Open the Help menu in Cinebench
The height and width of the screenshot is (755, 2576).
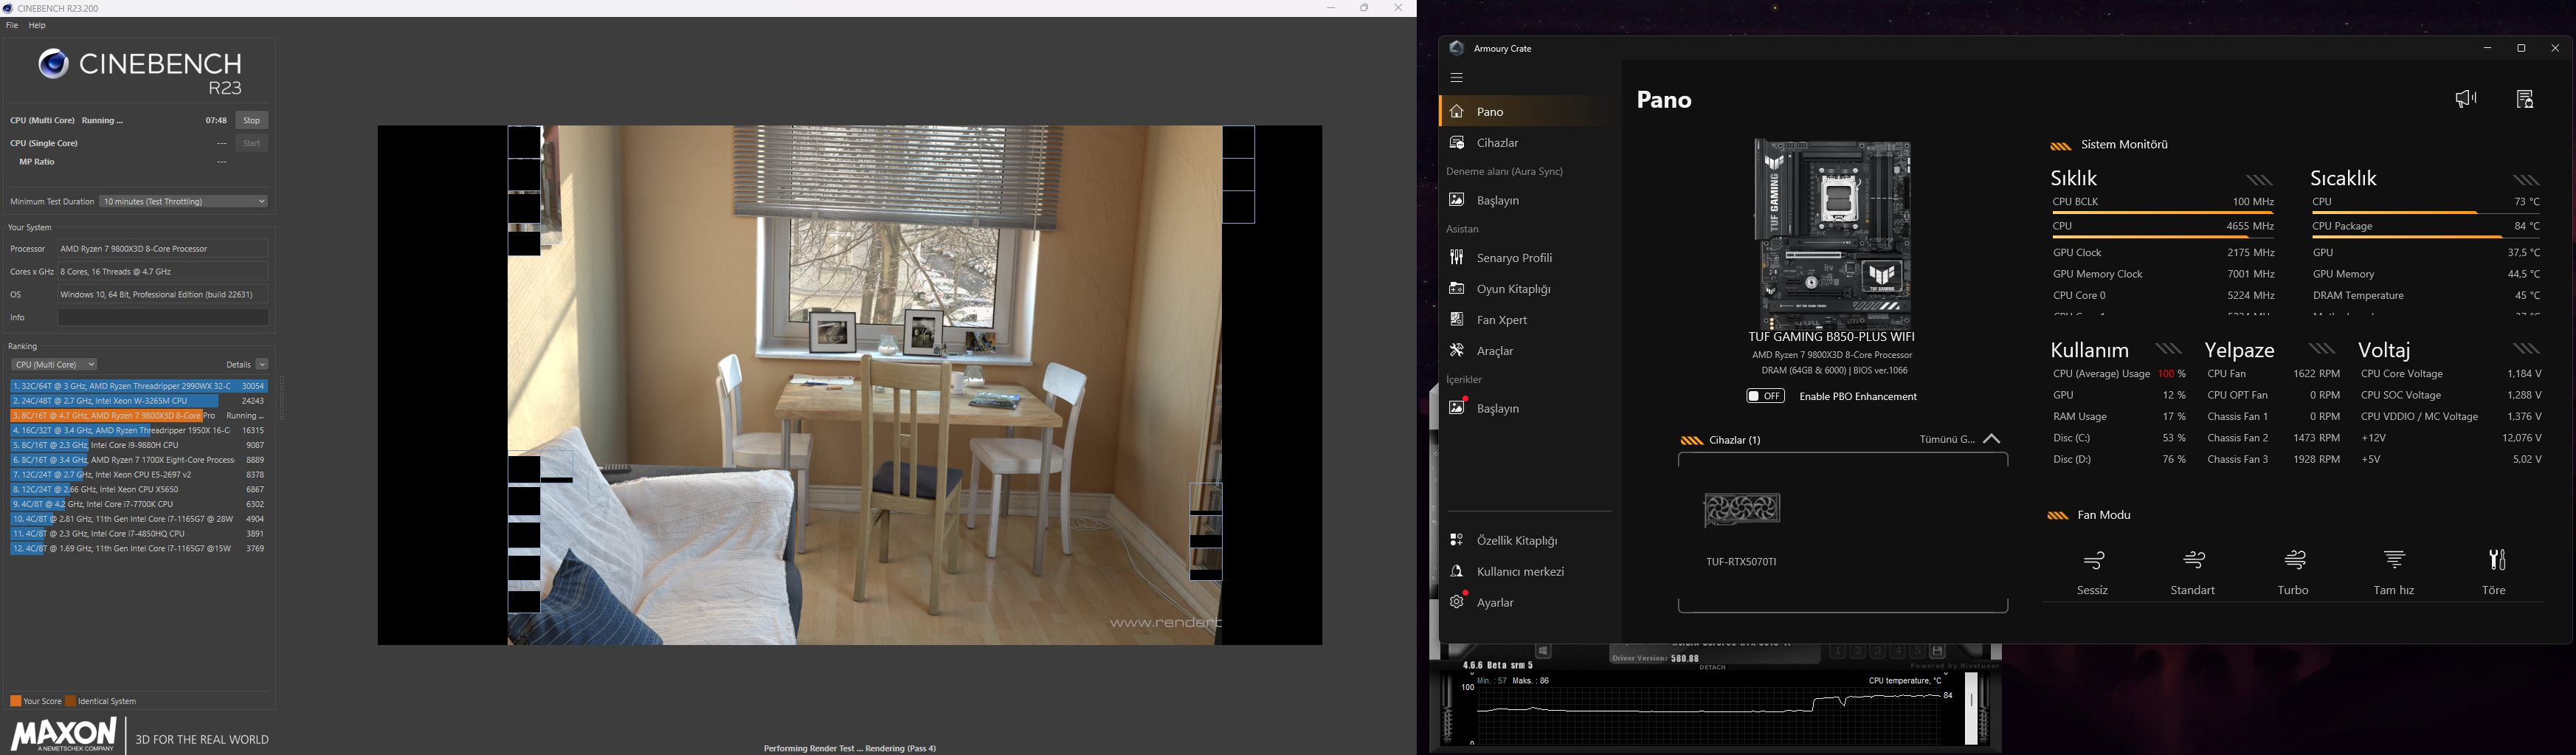point(37,26)
